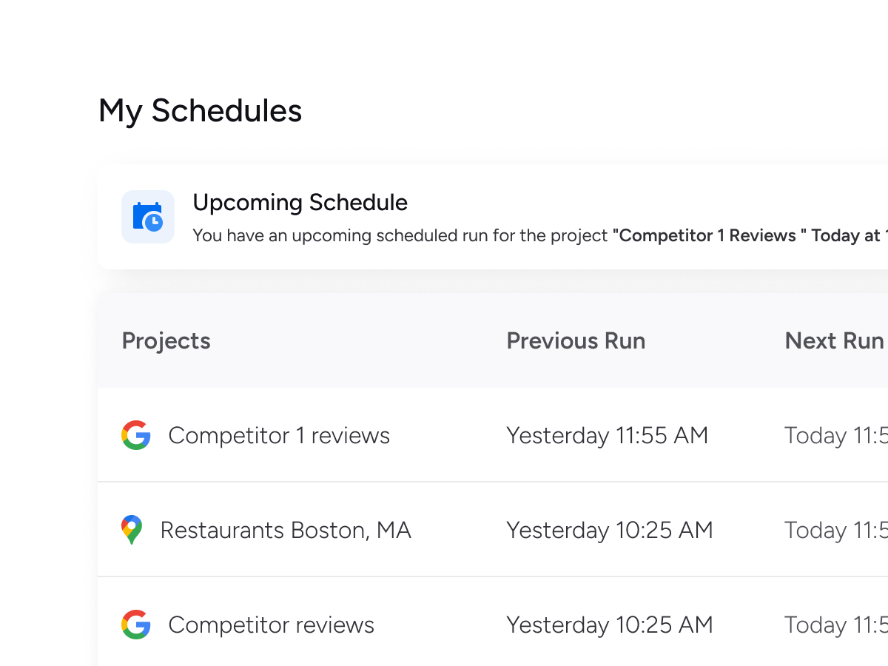Click the Google Maps pin icon
This screenshot has height=666, width=888.
click(x=132, y=530)
